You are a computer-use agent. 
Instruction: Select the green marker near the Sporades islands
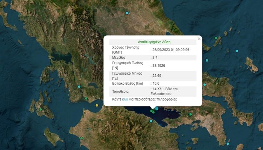(x=216, y=38)
